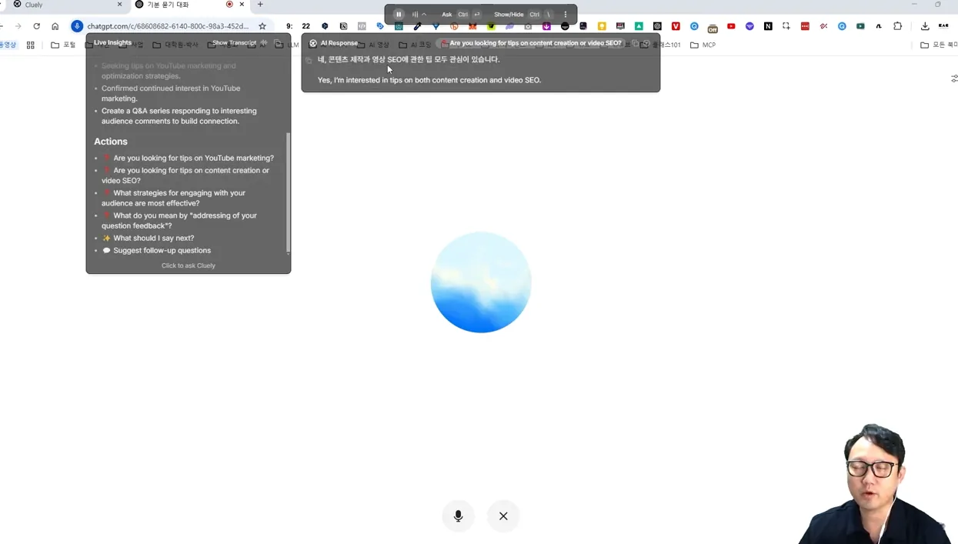Open the AI 영상 bookmark folder
The width and height of the screenshot is (958, 544).
pyautogui.click(x=373, y=45)
